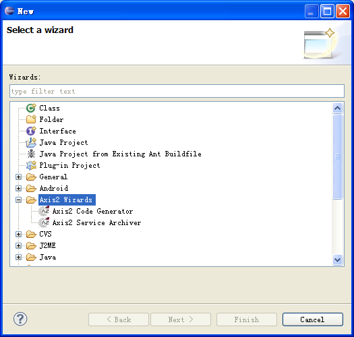
Task: Click the Cancel button
Action: pos(313,319)
